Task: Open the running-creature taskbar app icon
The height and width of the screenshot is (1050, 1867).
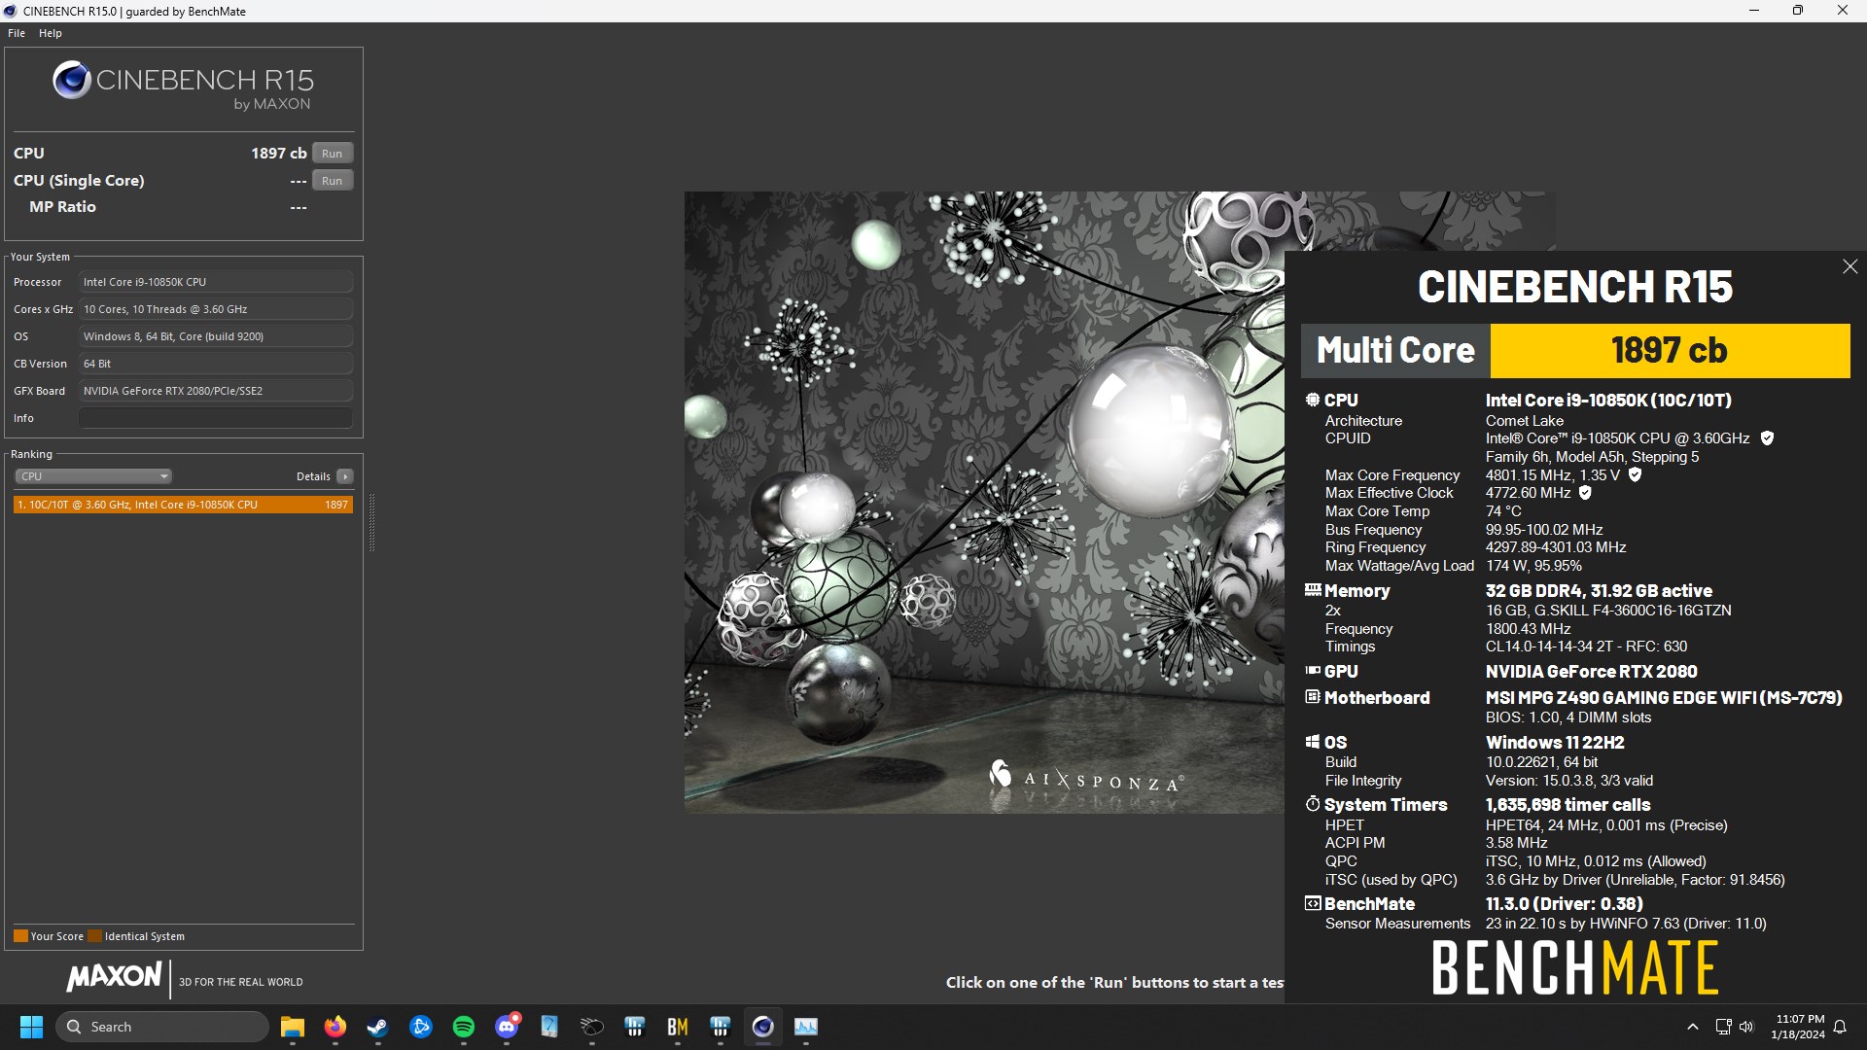Action: 592,1027
